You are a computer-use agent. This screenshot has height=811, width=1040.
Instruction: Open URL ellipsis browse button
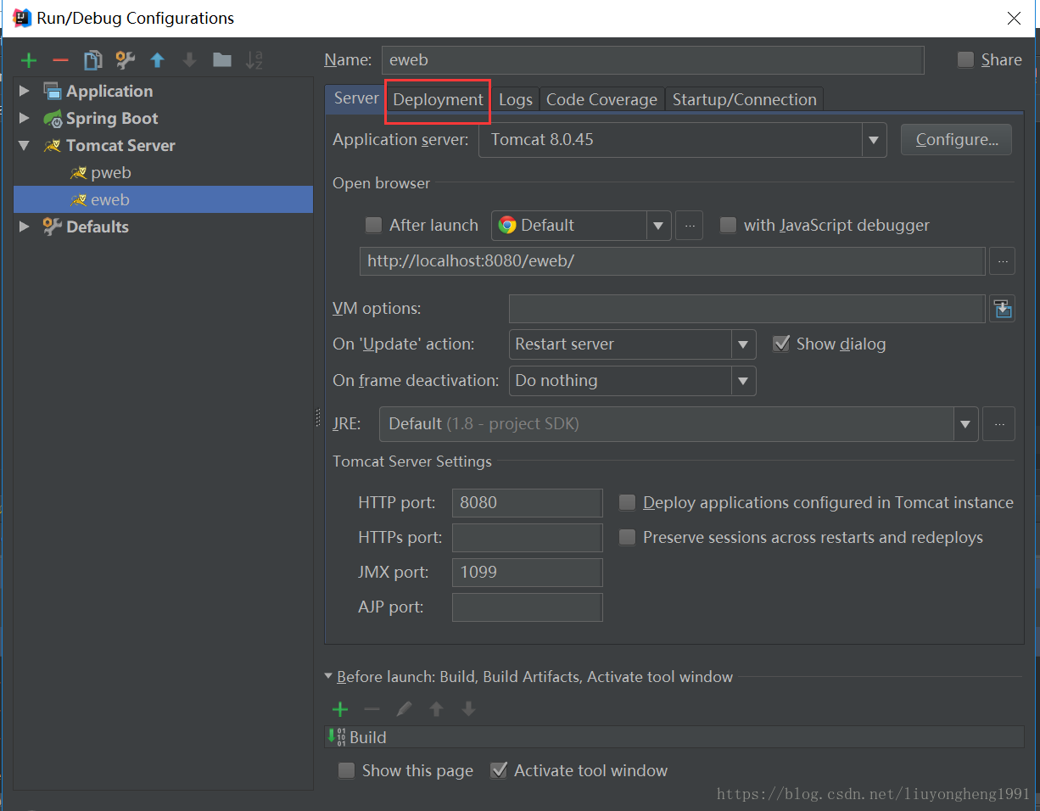pyautogui.click(x=1003, y=261)
